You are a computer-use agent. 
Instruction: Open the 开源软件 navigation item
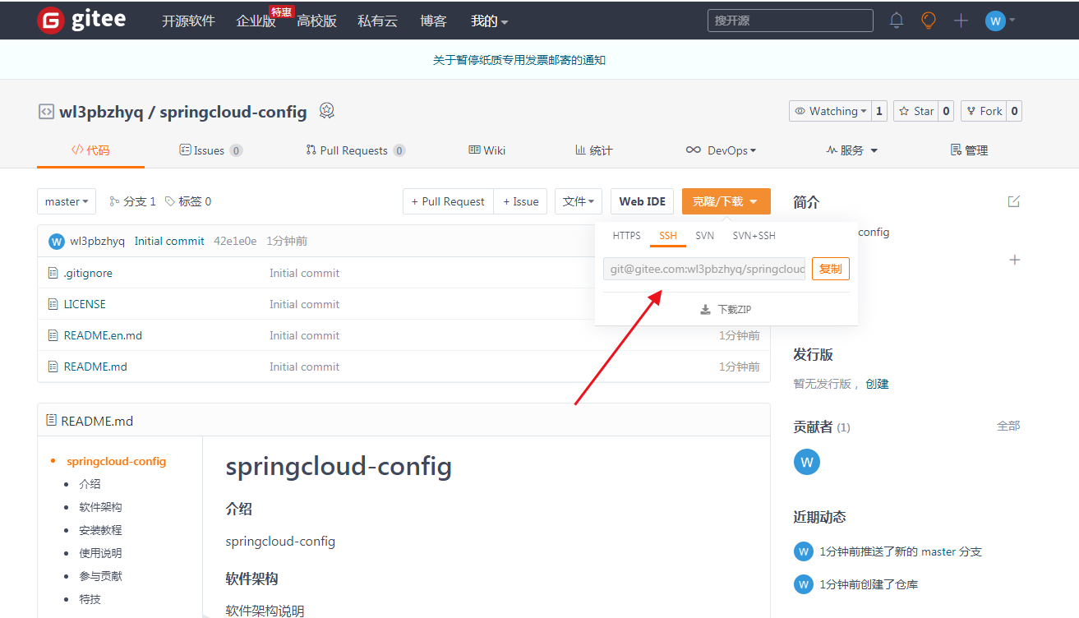coord(188,21)
